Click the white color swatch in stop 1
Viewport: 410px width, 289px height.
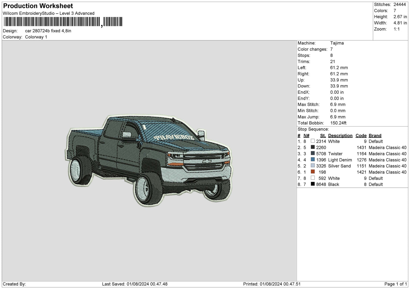pos(313,141)
